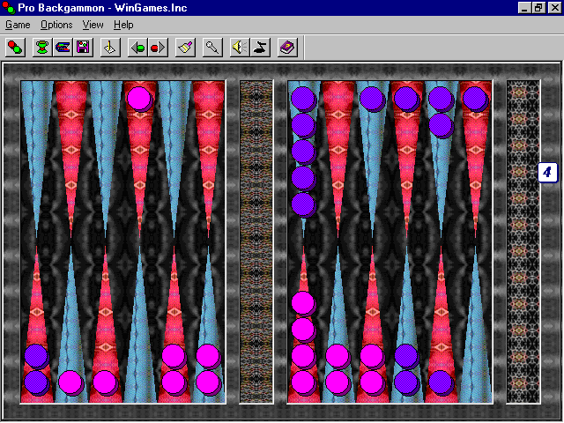Viewport: 564px width, 423px height.
Task: Open the Options menu
Action: pyautogui.click(x=56, y=25)
